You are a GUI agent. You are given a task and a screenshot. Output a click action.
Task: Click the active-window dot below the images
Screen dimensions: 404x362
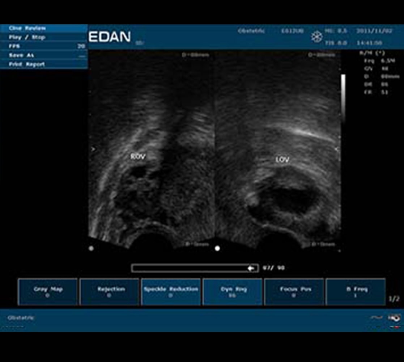(217, 248)
